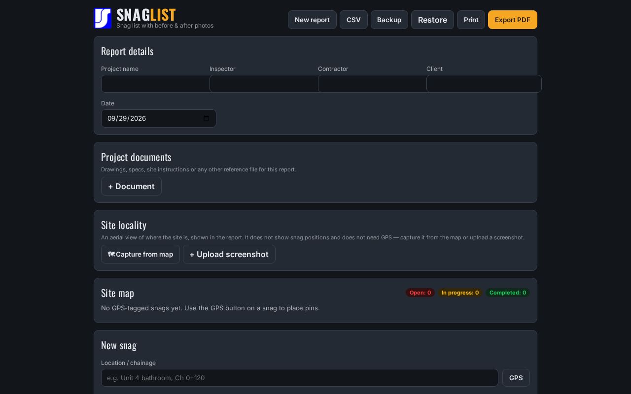The width and height of the screenshot is (631, 394).
Task: Click the Site map heading
Action: [x=117, y=293]
